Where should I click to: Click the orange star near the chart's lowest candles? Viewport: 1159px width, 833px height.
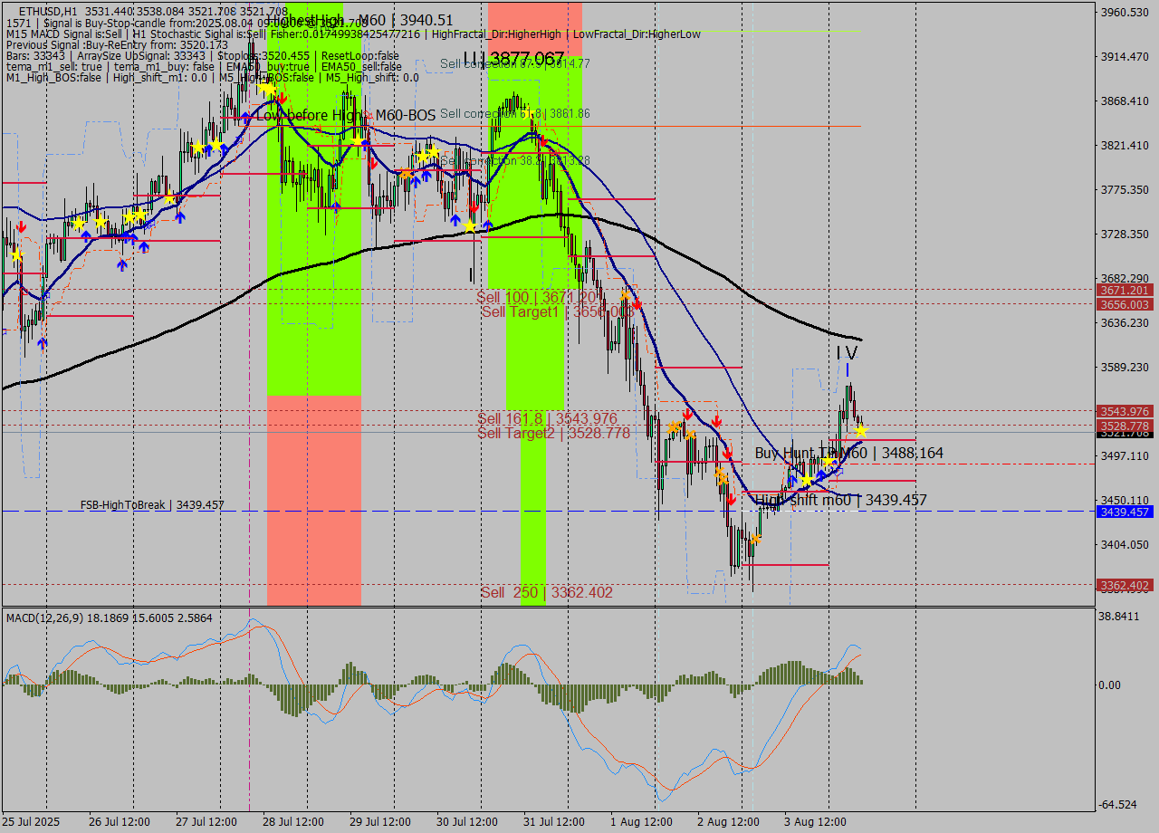755,539
